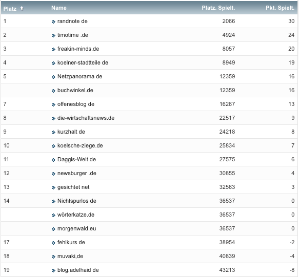Select the value 25834 in koelsche-ziege row
This screenshot has height=278, width=299.
[227, 146]
